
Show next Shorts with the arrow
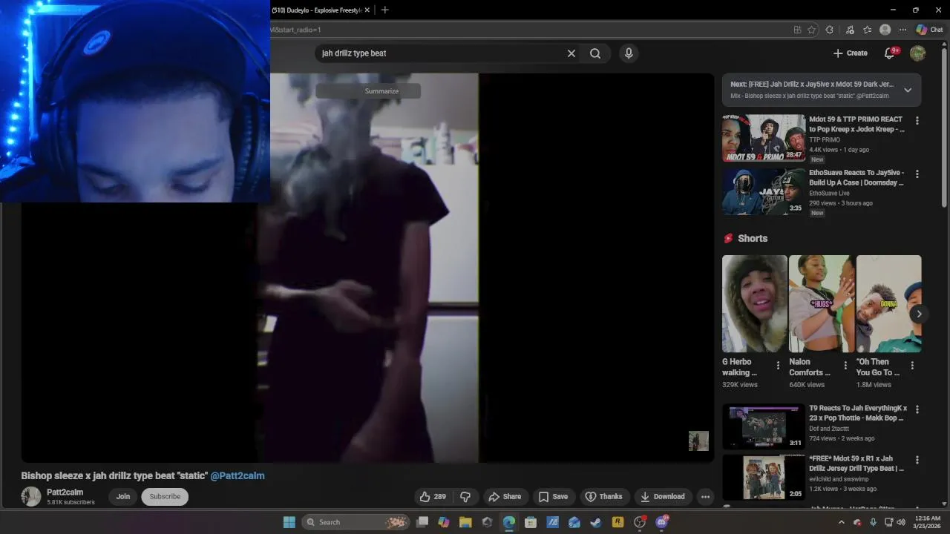click(x=919, y=314)
